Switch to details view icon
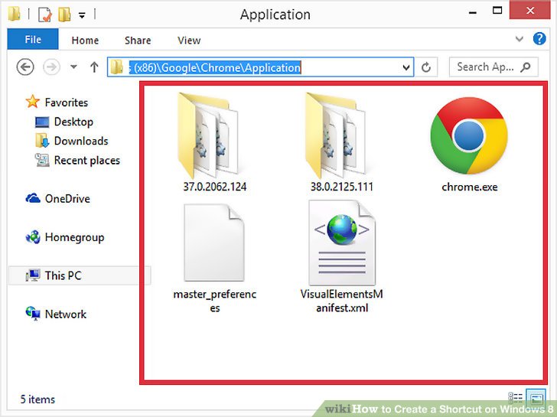557x417 pixels. 515,397
